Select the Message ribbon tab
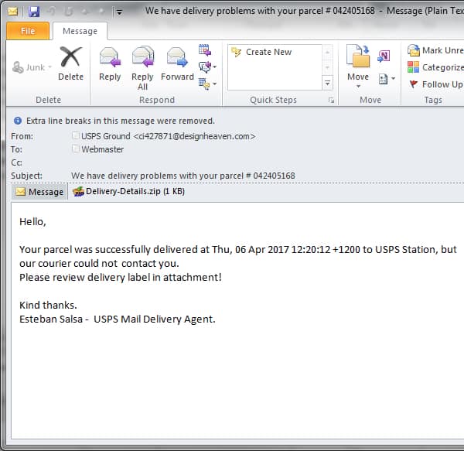This screenshot has height=451, width=464. coord(80,31)
